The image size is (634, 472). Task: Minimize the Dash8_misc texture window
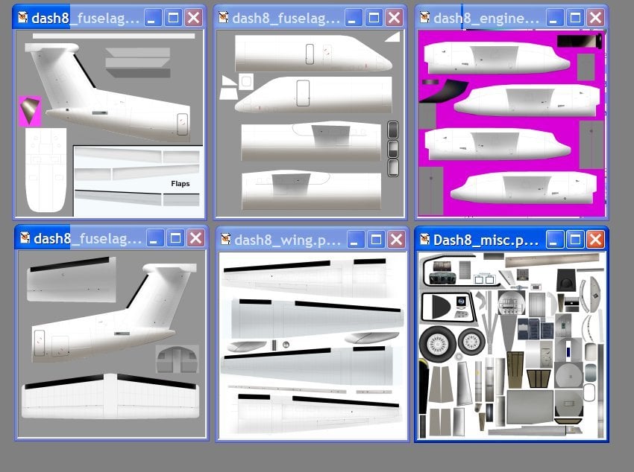click(x=554, y=240)
